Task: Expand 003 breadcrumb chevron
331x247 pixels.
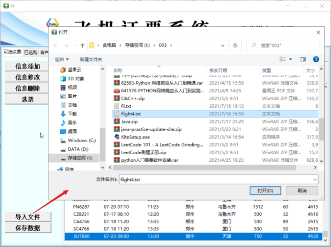Action: click(x=171, y=45)
